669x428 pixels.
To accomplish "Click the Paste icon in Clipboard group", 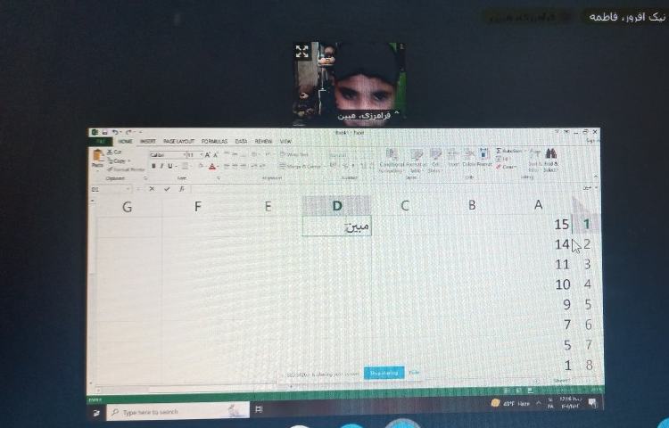I will pyautogui.click(x=97, y=158).
